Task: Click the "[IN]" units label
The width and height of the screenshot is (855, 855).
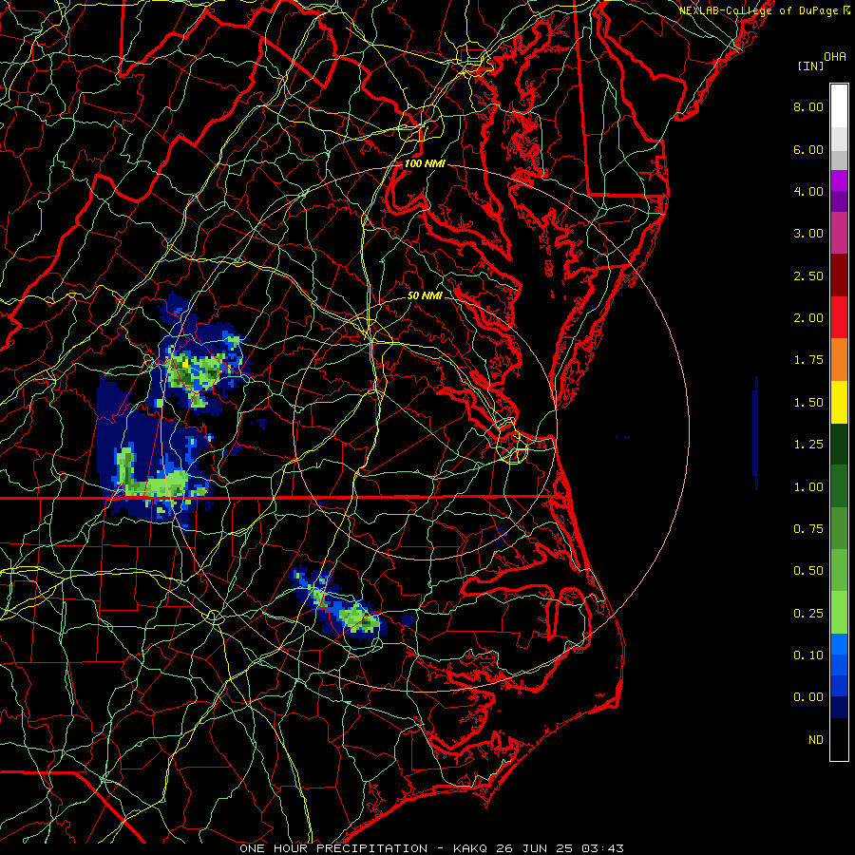Action: [x=810, y=66]
